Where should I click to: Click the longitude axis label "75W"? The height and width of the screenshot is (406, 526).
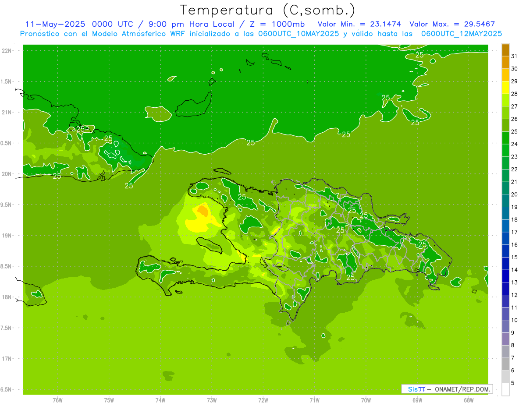[109, 400]
